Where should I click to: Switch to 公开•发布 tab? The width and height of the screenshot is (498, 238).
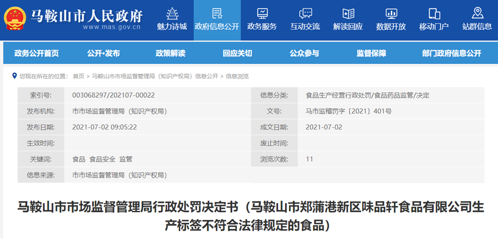(x=104, y=54)
